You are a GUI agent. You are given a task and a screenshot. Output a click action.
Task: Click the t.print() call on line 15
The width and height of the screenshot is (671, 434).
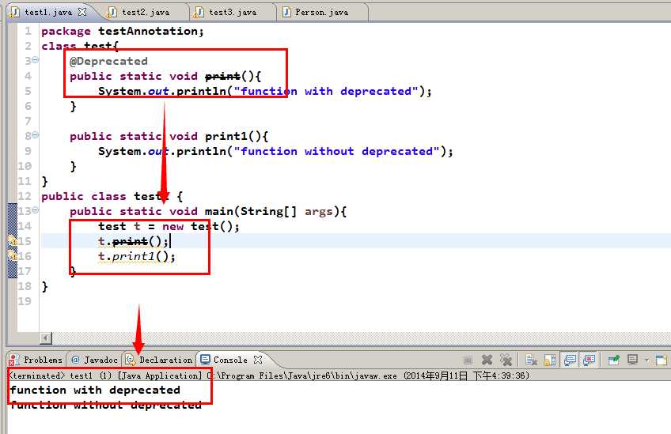coord(133,242)
